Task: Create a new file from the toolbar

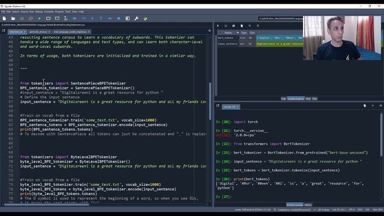Action: 4,19
